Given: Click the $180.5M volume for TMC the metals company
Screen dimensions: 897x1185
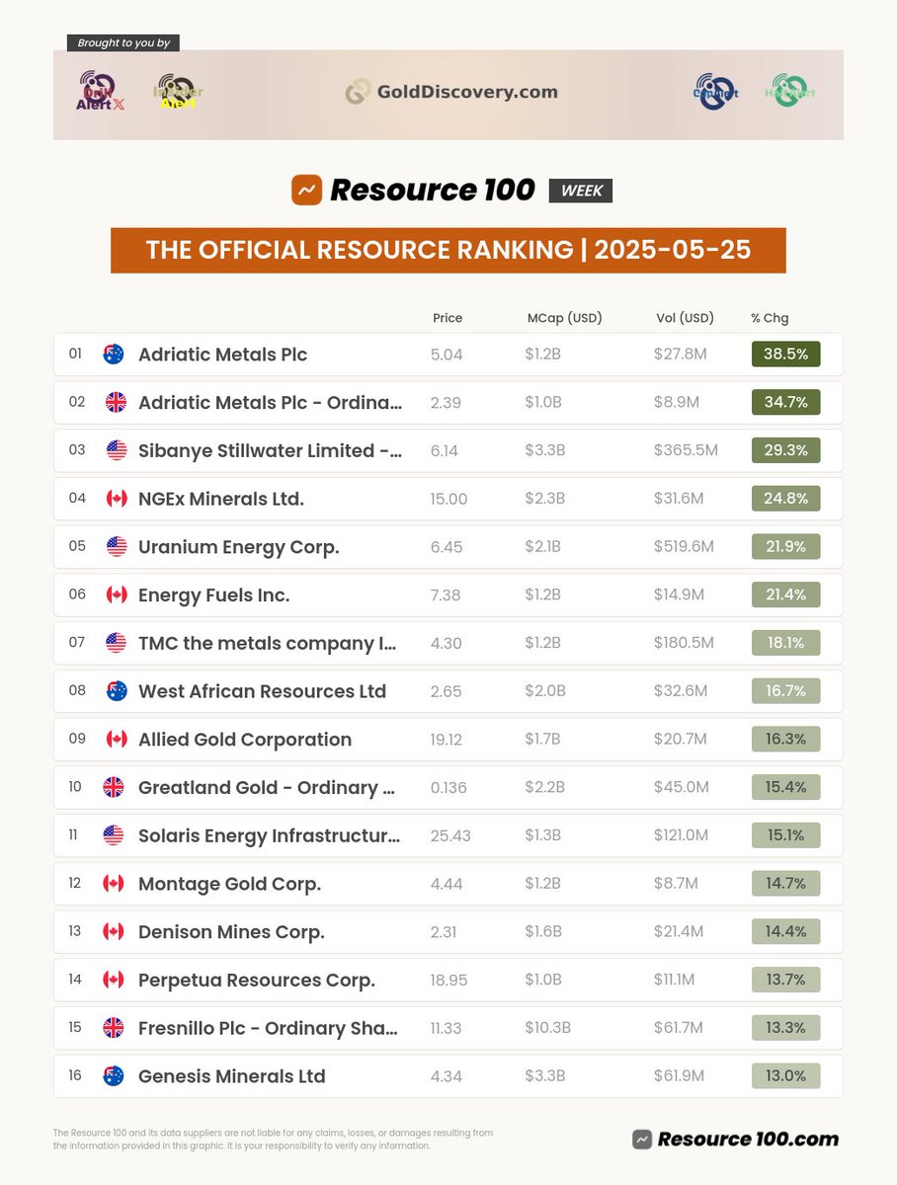Looking at the screenshot, I should [684, 643].
